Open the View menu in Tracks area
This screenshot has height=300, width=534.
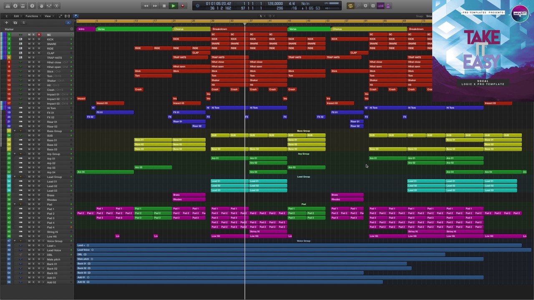[48, 16]
